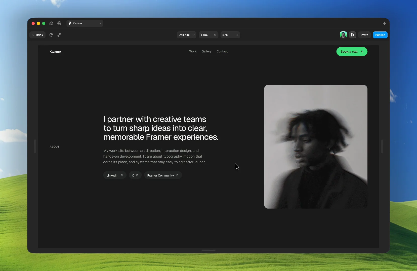417x271 pixels.
Task: Open the X social link pill
Action: [135, 175]
